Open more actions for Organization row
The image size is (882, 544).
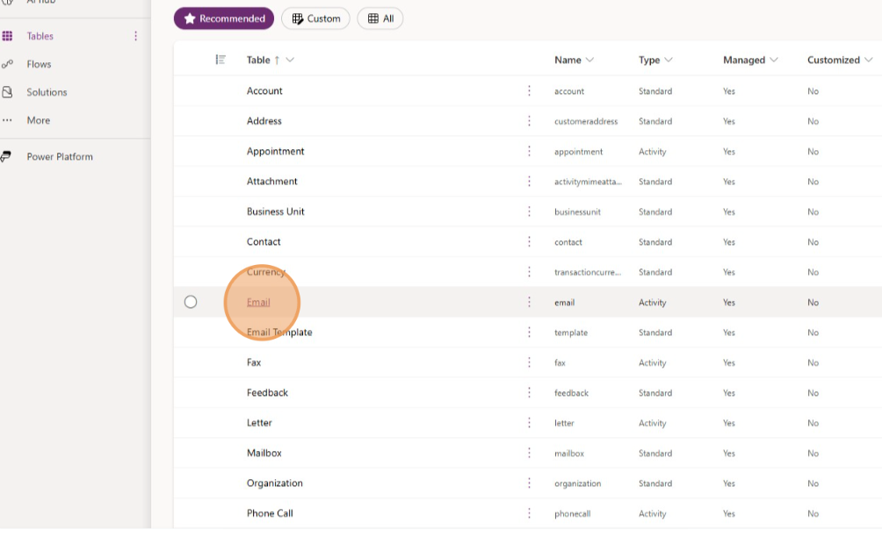point(529,483)
